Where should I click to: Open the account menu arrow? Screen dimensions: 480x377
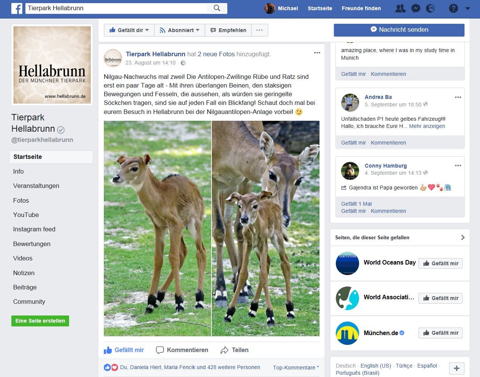click(468, 8)
